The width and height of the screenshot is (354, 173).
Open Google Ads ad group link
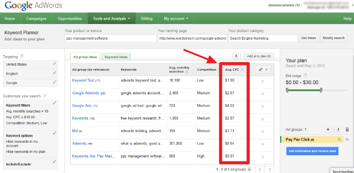point(82,105)
